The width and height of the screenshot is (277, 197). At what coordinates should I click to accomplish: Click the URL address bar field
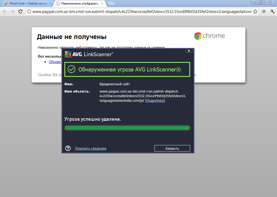[142, 12]
